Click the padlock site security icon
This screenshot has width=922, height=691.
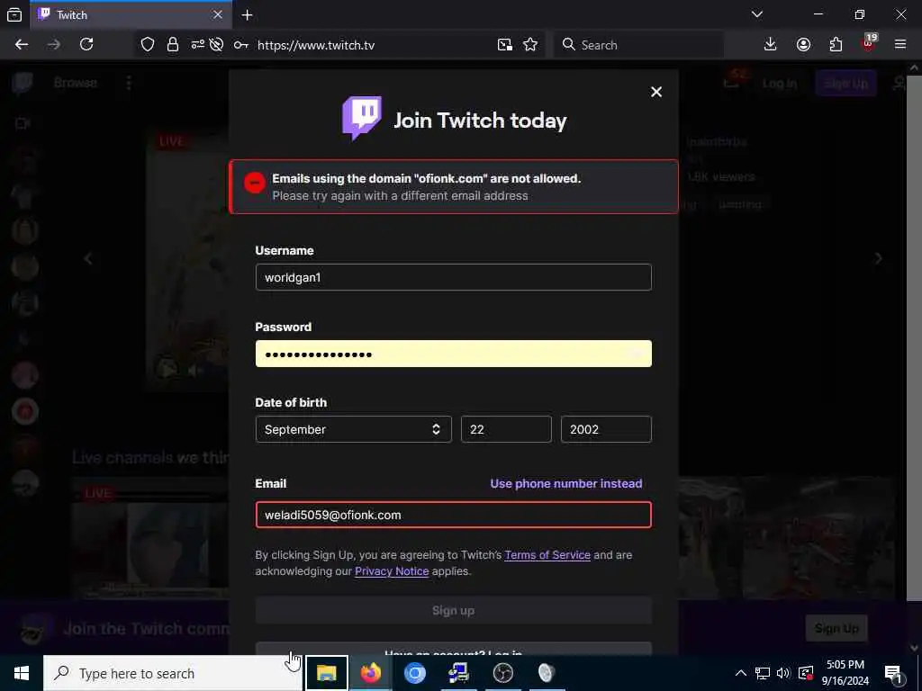pyautogui.click(x=172, y=45)
